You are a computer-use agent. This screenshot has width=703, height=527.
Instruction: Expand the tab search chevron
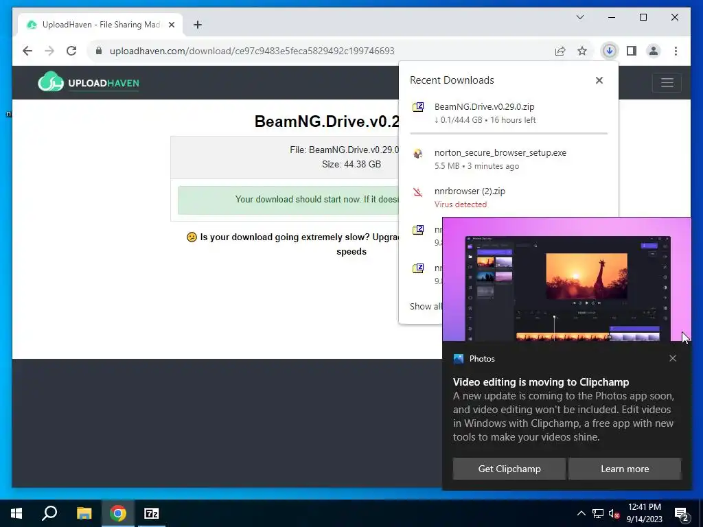click(x=579, y=17)
